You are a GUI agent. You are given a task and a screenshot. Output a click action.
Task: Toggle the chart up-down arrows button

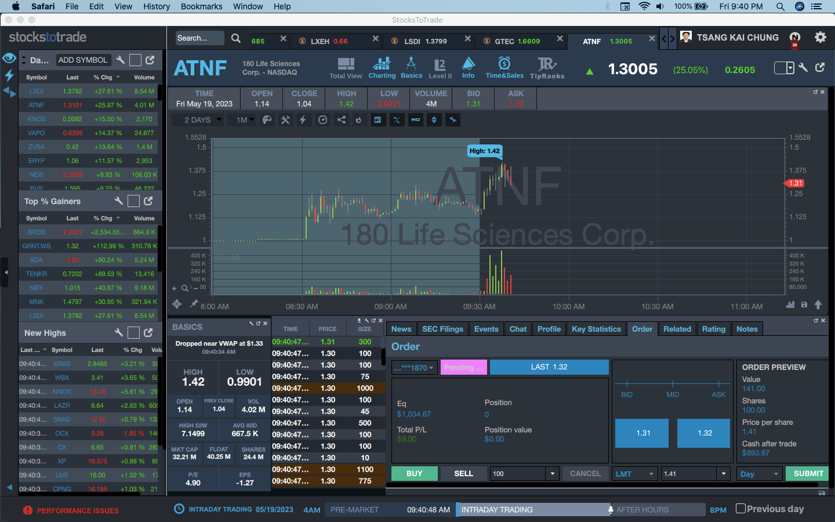point(434,120)
